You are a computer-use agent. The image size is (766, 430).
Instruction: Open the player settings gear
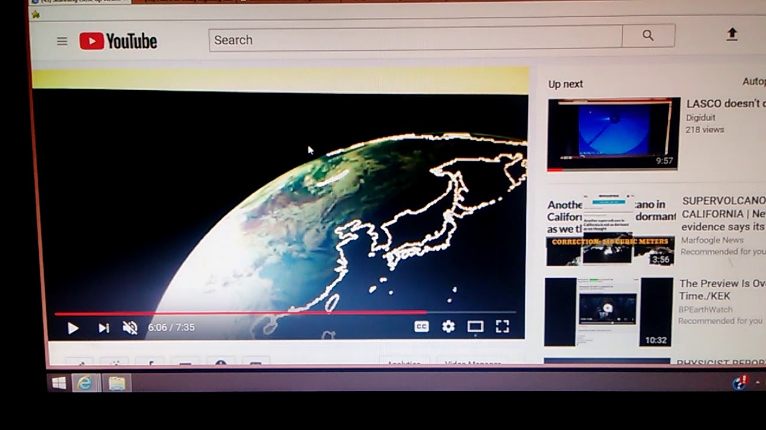pos(448,326)
